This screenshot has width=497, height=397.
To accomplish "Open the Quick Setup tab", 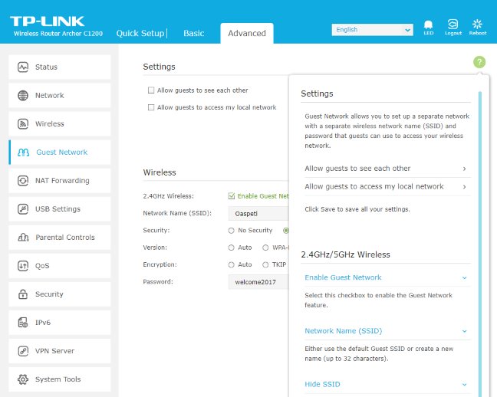I will pos(140,33).
